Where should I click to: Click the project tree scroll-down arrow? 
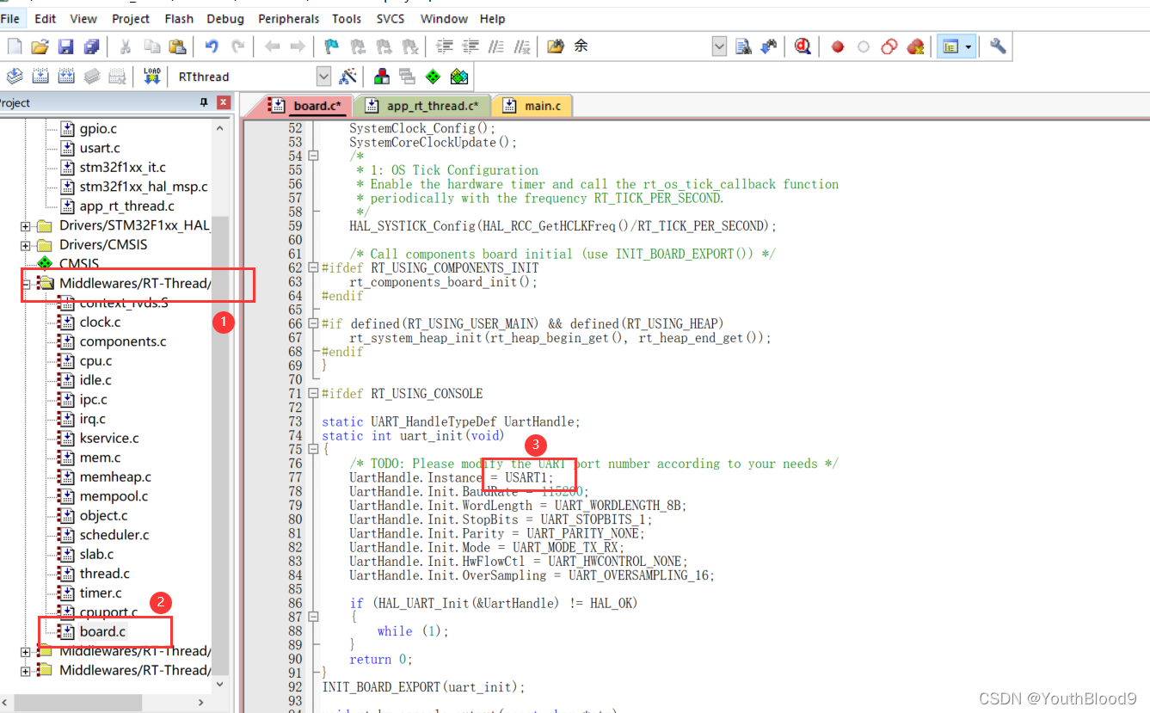(x=220, y=684)
